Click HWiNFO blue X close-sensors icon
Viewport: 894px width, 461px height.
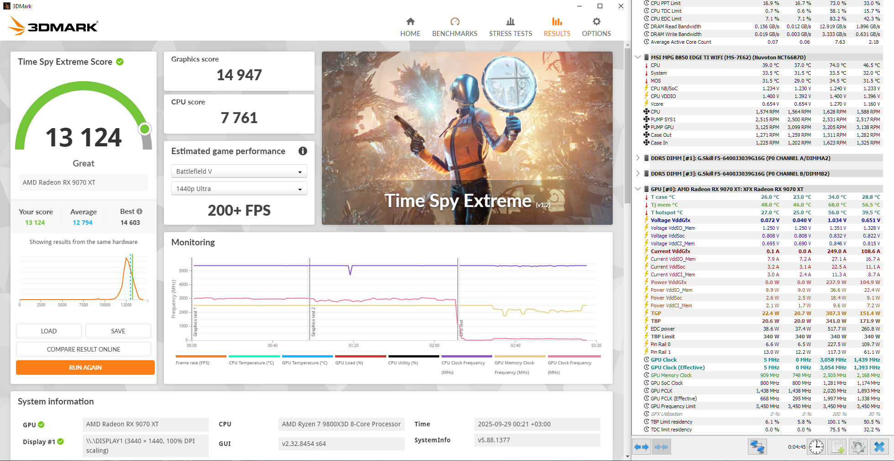coord(879,447)
